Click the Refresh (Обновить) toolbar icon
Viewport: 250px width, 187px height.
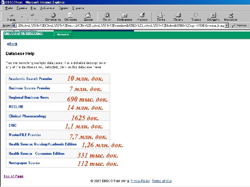[70, 15]
